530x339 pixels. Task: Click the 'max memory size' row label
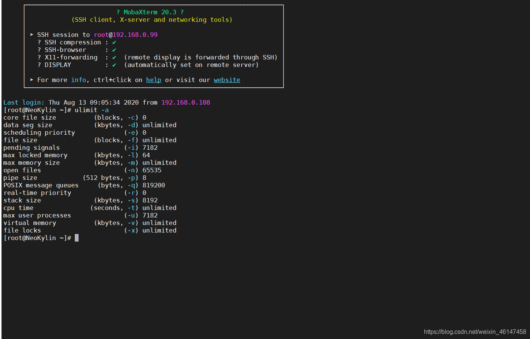pyautogui.click(x=32, y=163)
